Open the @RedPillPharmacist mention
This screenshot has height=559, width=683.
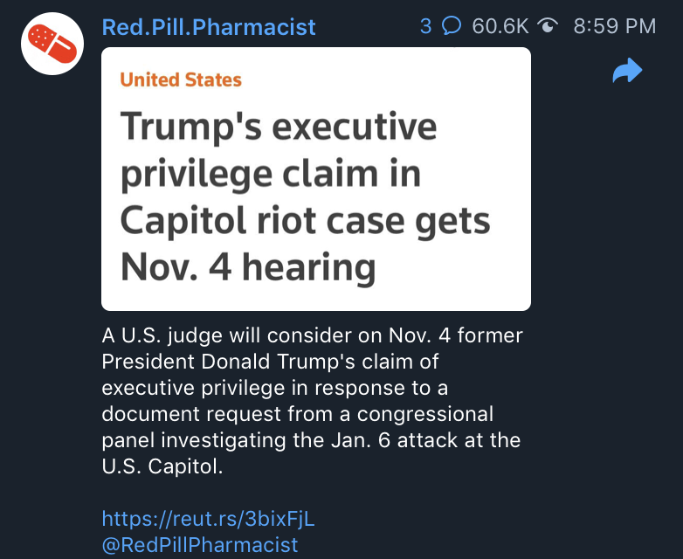(x=200, y=544)
